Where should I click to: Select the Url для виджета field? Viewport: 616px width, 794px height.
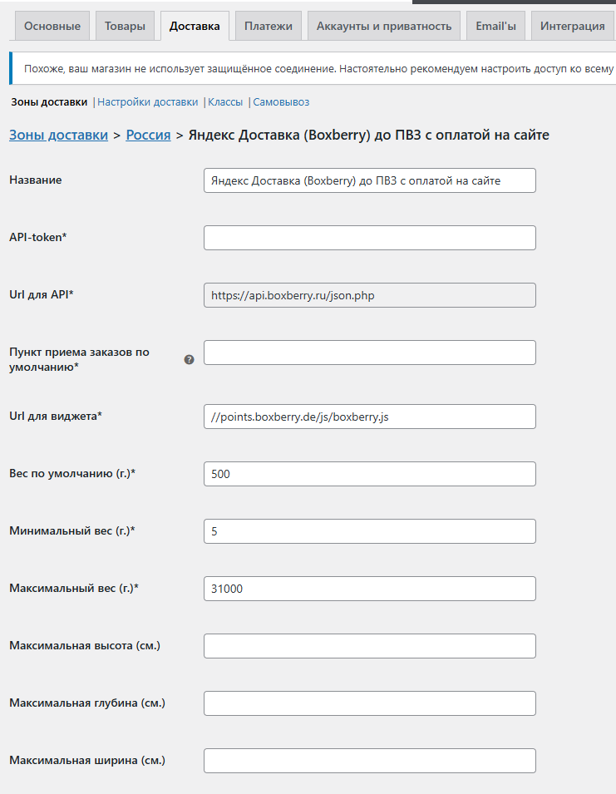pos(369,417)
